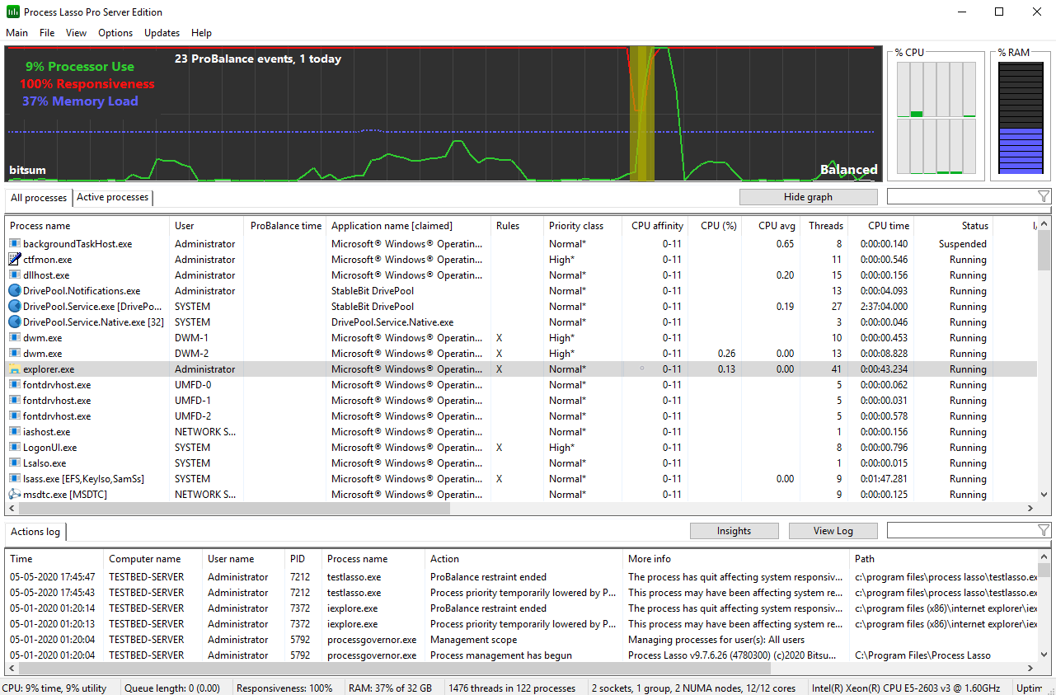The height and width of the screenshot is (695, 1056).
Task: Open Insights from the actions log bar
Action: coord(734,531)
